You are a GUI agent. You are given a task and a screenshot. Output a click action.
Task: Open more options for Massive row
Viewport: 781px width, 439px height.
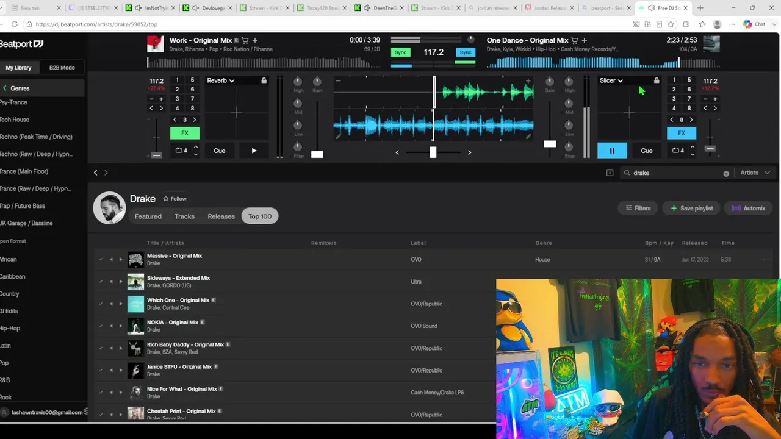coord(766,260)
